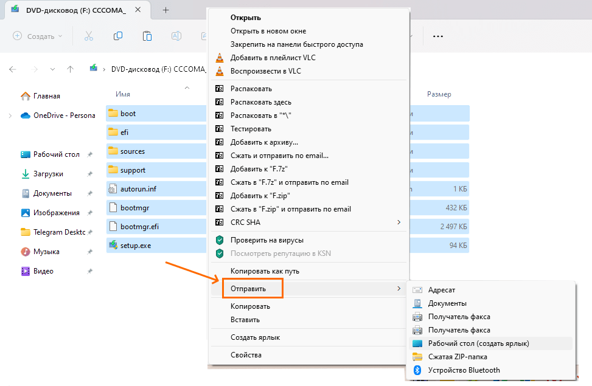Sort by the Размер column header
Screen dimensions: 592x386
tap(439, 94)
